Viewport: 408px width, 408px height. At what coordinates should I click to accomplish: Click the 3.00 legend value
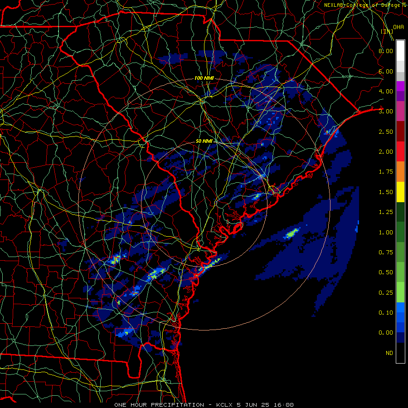click(x=386, y=112)
